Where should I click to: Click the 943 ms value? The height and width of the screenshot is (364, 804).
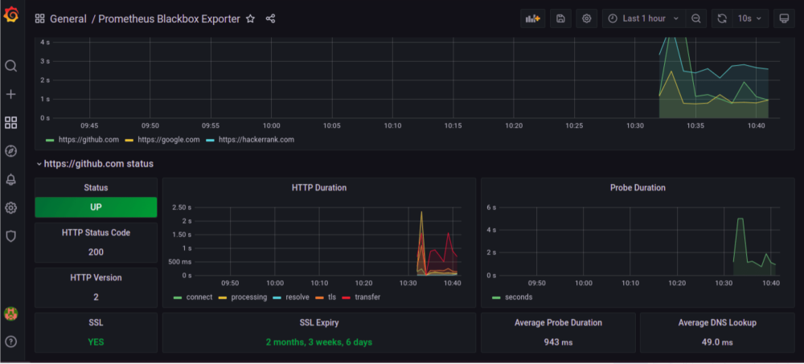tap(559, 342)
